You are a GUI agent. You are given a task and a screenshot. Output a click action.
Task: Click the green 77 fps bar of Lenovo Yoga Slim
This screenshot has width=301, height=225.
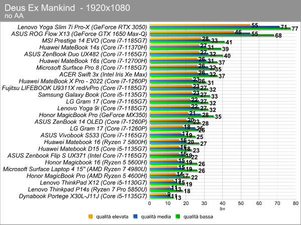pyautogui.click(x=220, y=28)
